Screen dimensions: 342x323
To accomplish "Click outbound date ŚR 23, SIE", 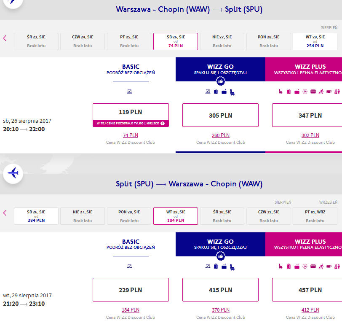I will pyautogui.click(x=36, y=41).
